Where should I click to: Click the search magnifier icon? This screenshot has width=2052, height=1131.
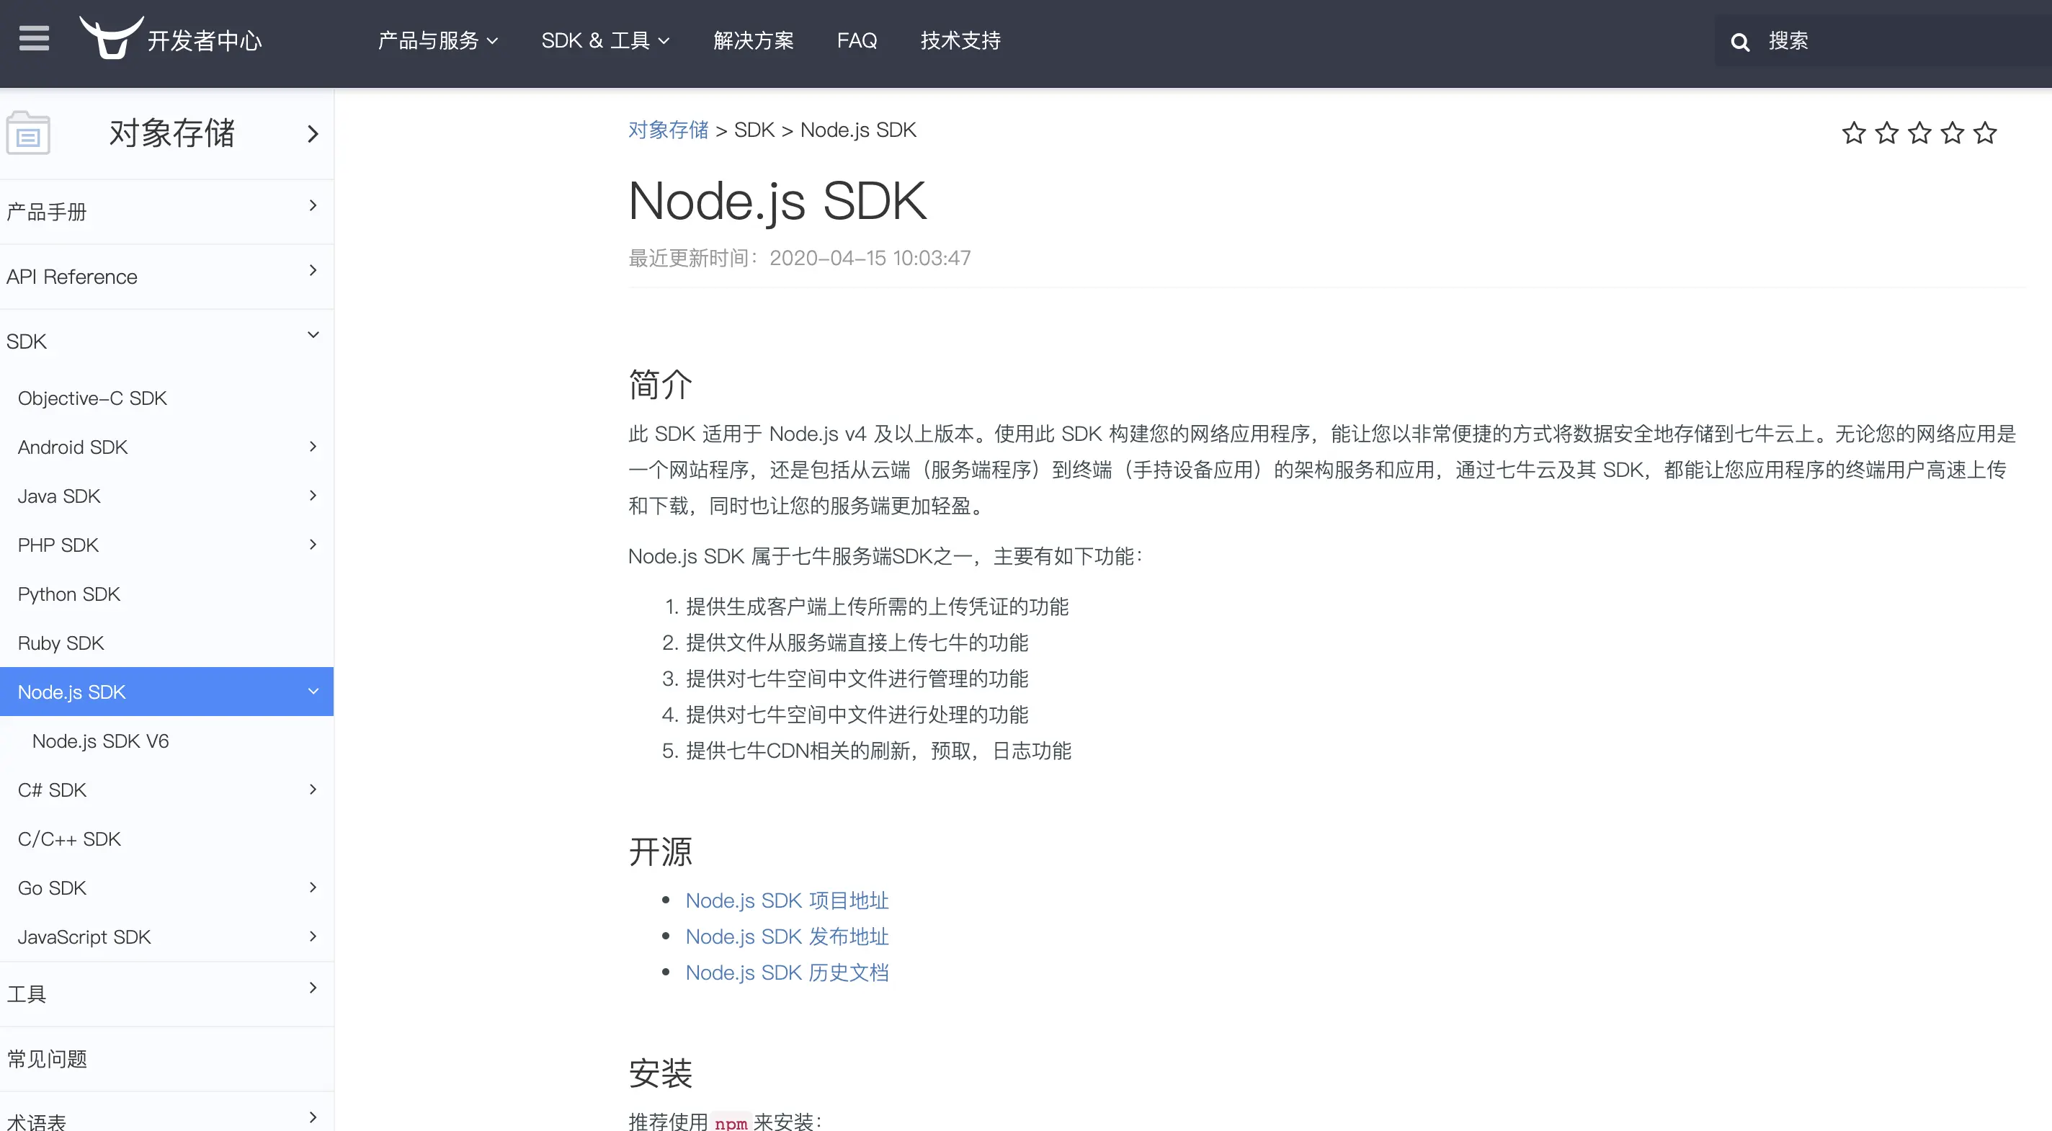1740,43
